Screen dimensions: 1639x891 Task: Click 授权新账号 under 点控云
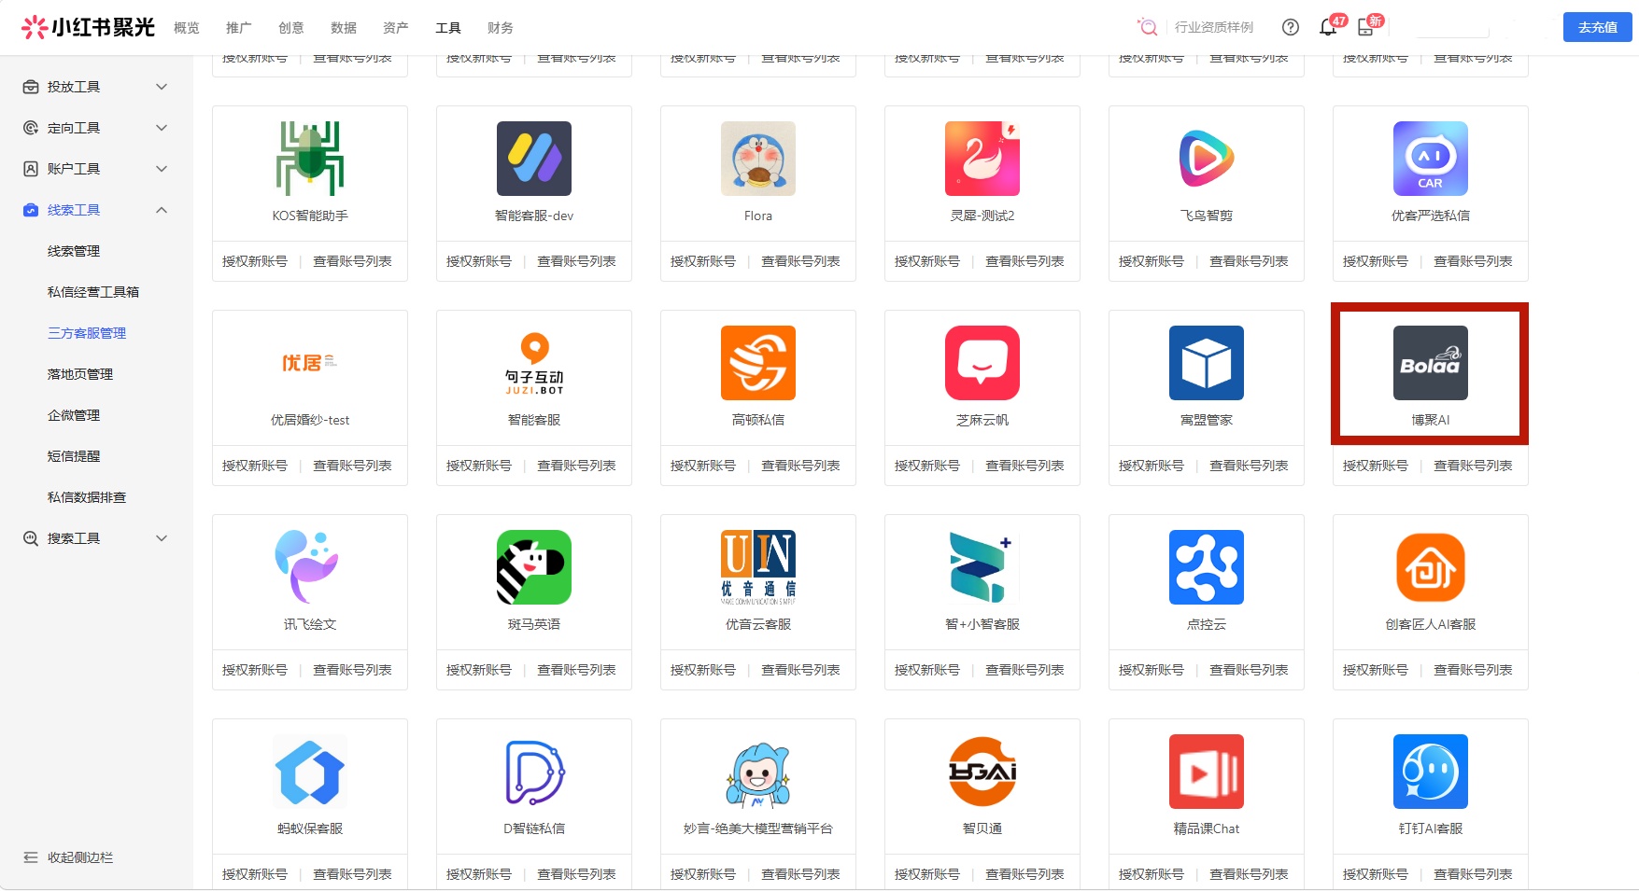1152,670
